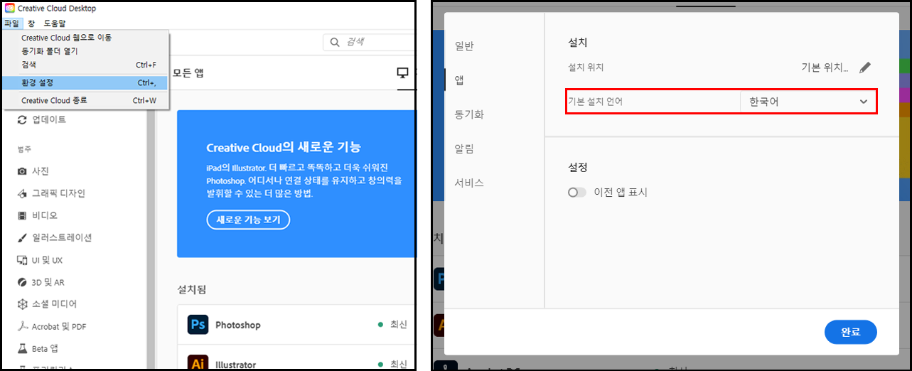This screenshot has width=912, height=371.
Task: Select Creative Cloud 종료 menu item
Action: [85, 100]
